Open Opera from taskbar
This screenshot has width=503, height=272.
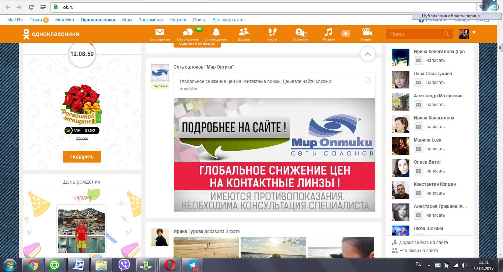(170, 265)
